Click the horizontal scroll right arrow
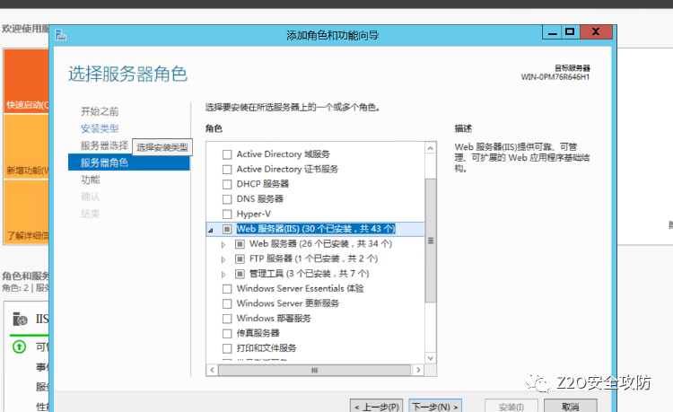 click(418, 370)
